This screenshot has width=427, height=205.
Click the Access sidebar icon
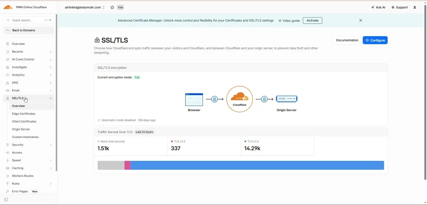pos(8,152)
